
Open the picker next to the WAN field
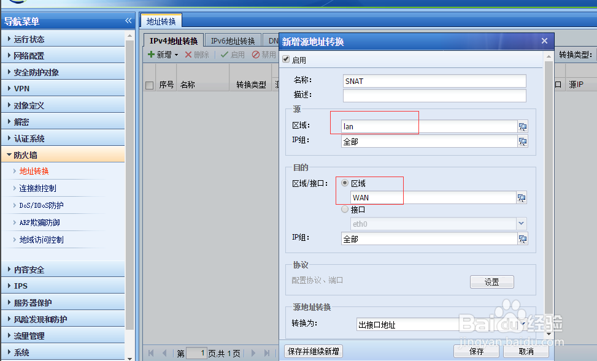(522, 197)
